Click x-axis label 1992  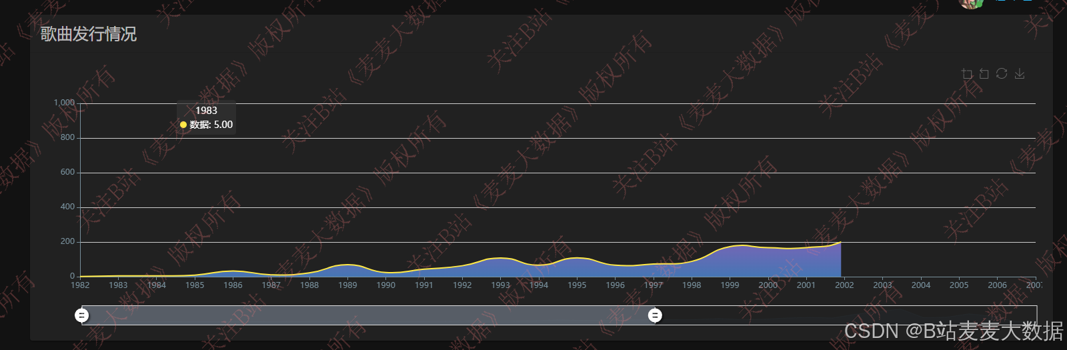(x=462, y=285)
